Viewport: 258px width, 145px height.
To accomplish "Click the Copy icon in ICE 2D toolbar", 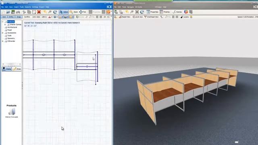I will tap(29, 12).
